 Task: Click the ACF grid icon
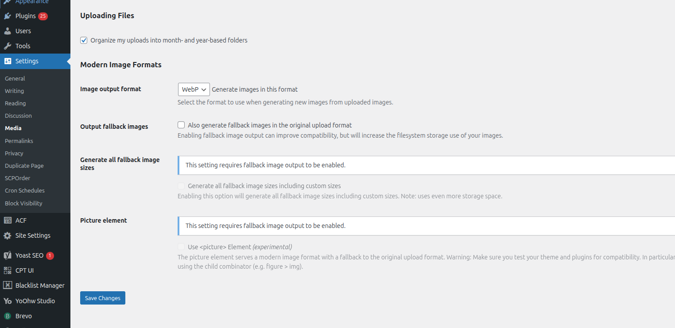point(8,220)
